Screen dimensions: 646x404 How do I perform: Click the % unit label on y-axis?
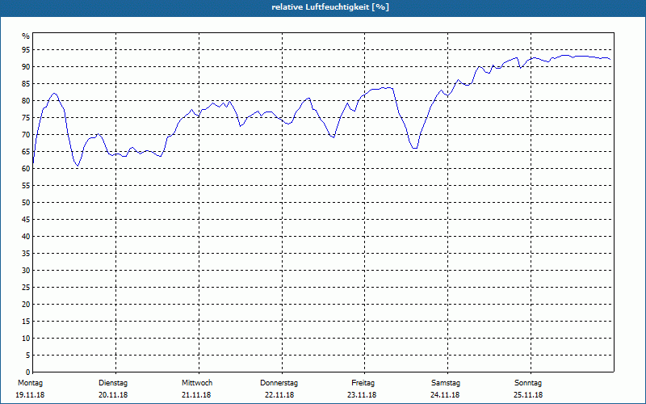point(26,36)
